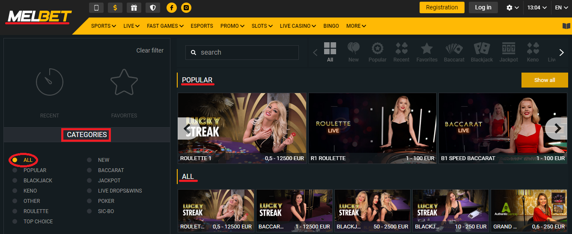Image resolution: width=572 pixels, height=234 pixels.
Task: Click the shield security icon
Action: pos(153,7)
